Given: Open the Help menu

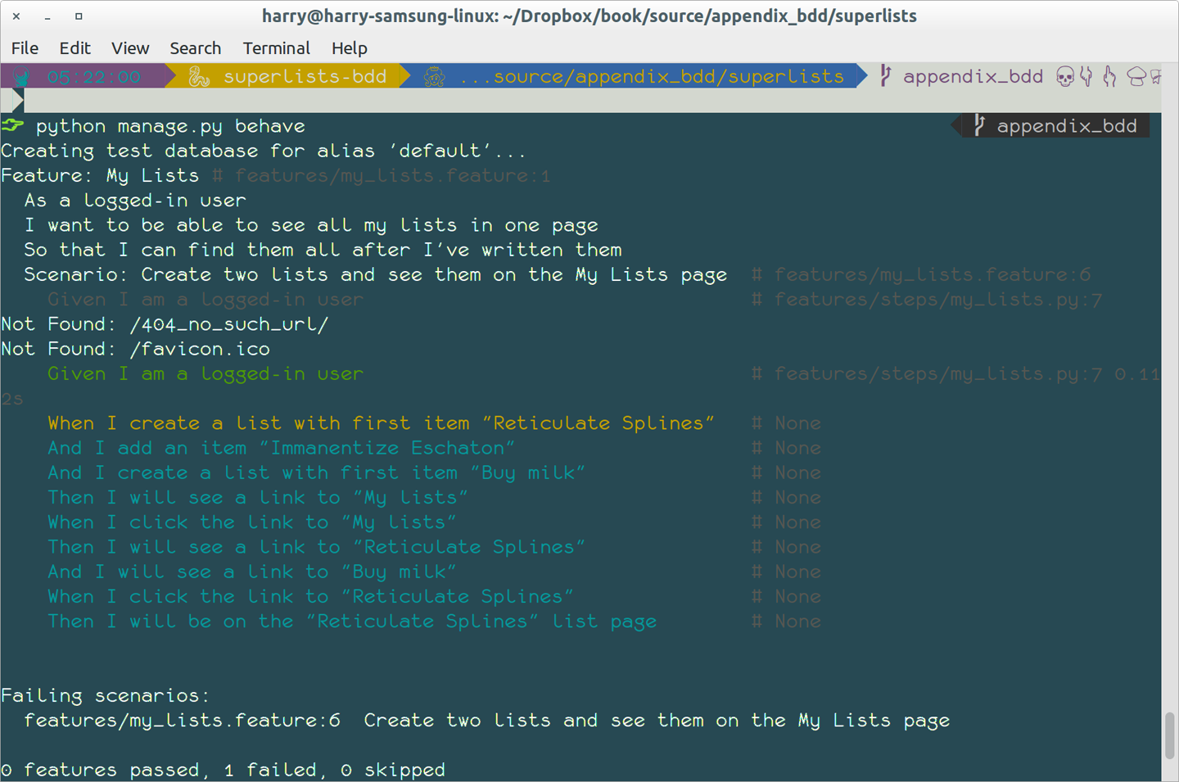Looking at the screenshot, I should pos(350,48).
